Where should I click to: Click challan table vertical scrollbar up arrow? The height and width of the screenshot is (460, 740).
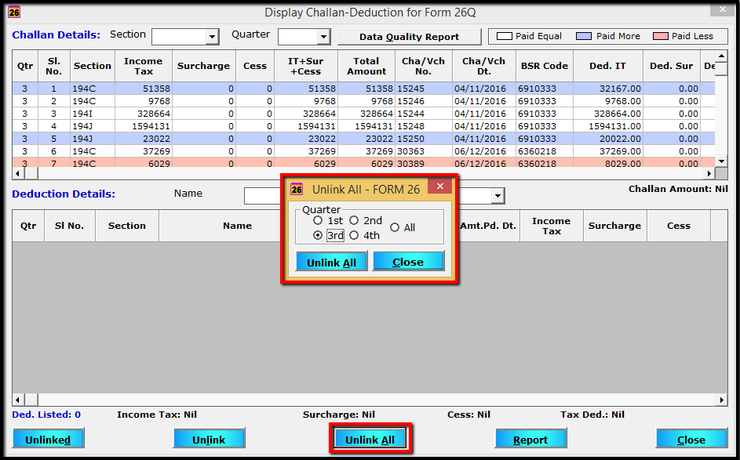pos(721,56)
